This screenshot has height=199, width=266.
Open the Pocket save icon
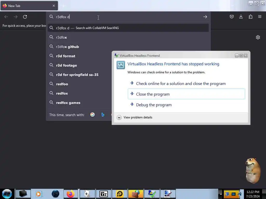click(231, 17)
